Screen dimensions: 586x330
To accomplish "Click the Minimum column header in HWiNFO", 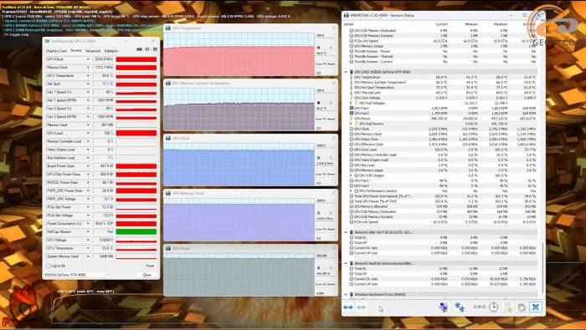I will [470, 24].
